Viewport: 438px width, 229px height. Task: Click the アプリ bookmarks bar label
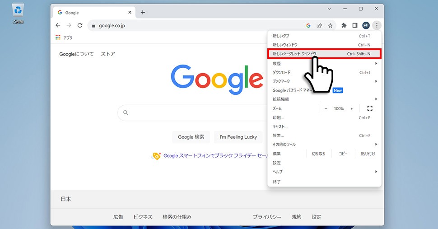(68, 37)
